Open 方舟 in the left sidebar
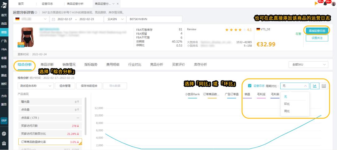337x150 pixels. click(4, 96)
